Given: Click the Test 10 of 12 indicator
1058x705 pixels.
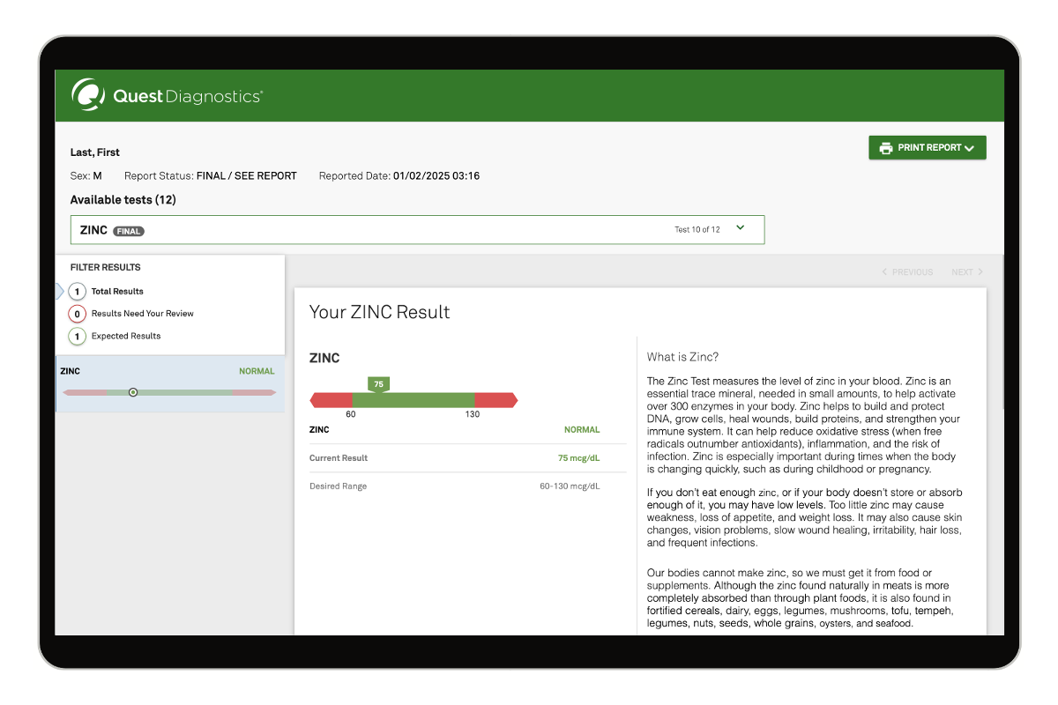Looking at the screenshot, I should pyautogui.click(x=697, y=230).
